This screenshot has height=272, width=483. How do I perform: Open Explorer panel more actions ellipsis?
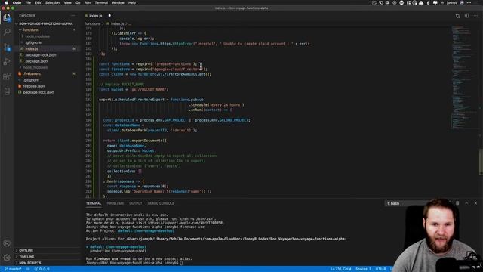[x=72, y=15]
